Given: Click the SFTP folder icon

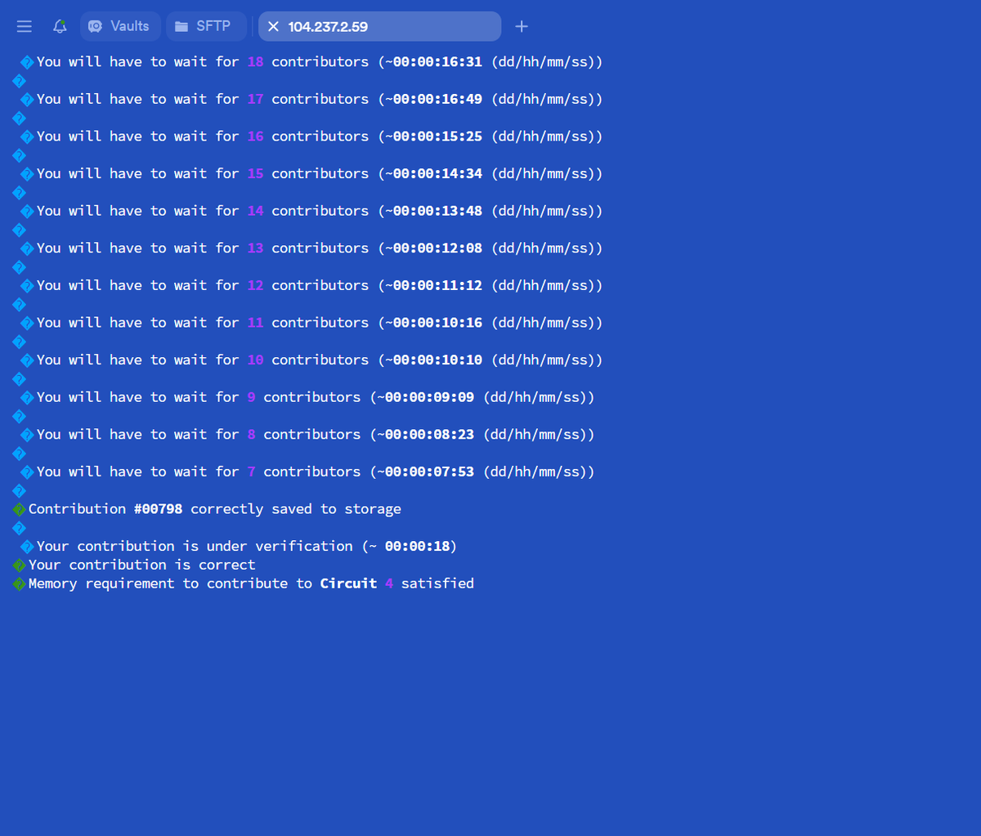Looking at the screenshot, I should (x=181, y=26).
